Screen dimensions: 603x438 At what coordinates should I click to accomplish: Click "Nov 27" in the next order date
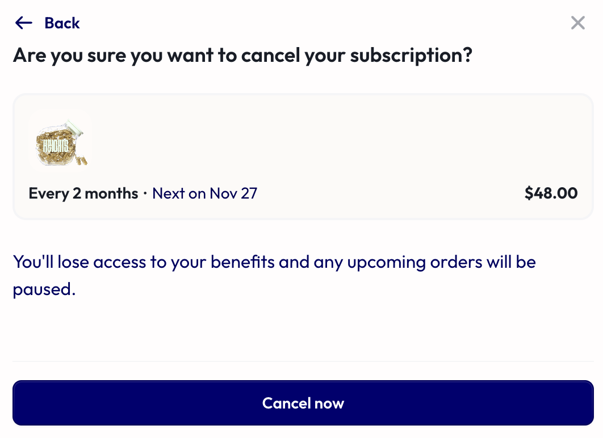pyautogui.click(x=233, y=193)
